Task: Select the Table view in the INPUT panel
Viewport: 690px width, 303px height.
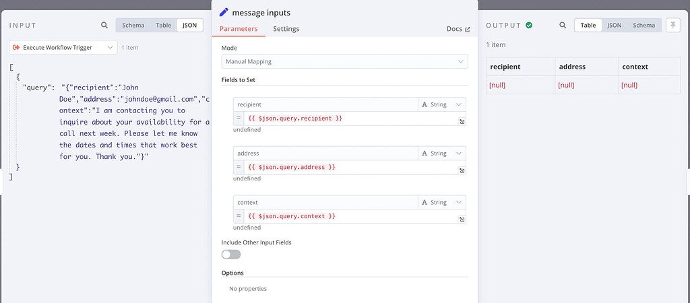Action: tap(163, 25)
